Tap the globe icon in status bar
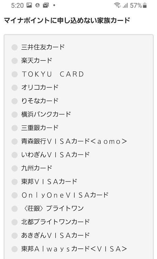The width and height of the screenshot is (157, 259). point(37,5)
